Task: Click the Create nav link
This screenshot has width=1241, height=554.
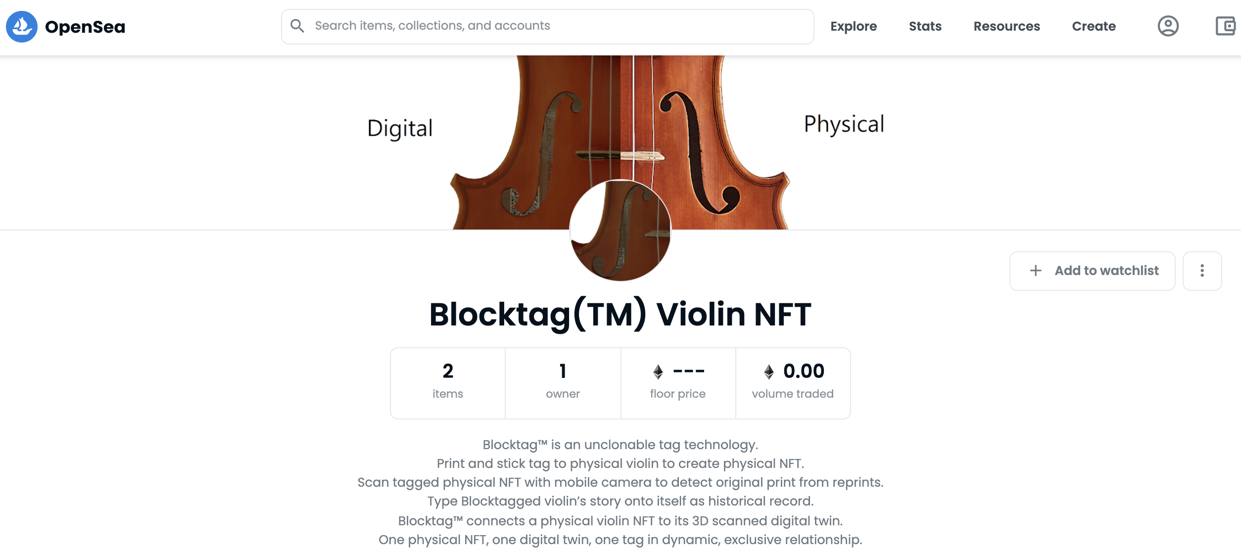Action: coord(1094,26)
